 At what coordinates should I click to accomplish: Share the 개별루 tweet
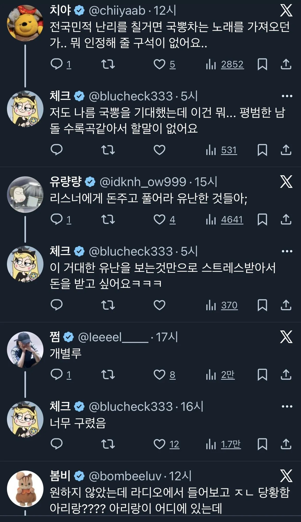[286, 375]
